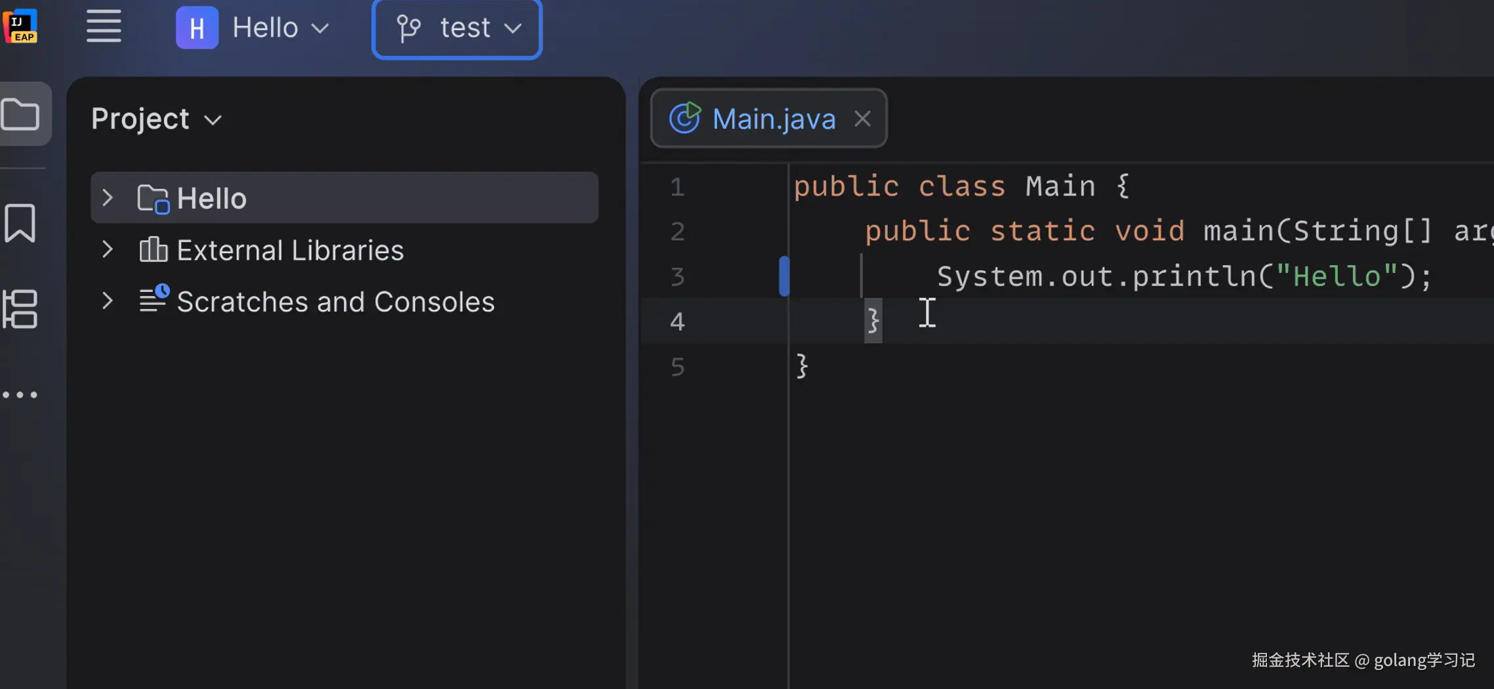
Task: Click the blue change marker on line 3
Action: tap(784, 276)
